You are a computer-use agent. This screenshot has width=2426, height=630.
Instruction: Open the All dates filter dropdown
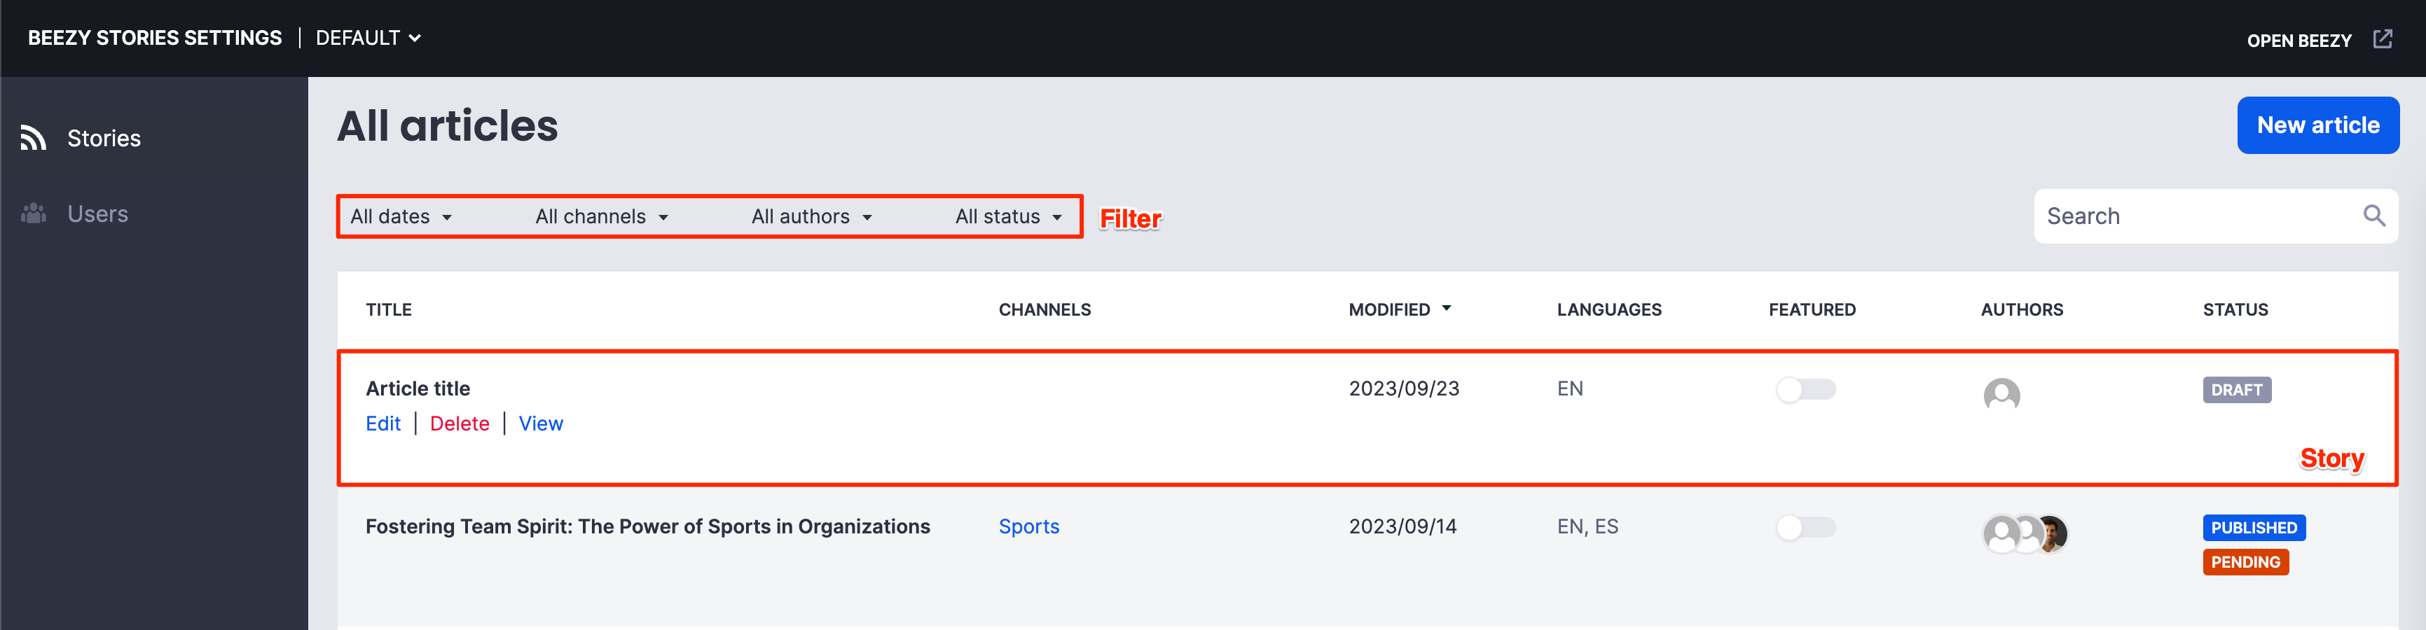[x=400, y=216]
